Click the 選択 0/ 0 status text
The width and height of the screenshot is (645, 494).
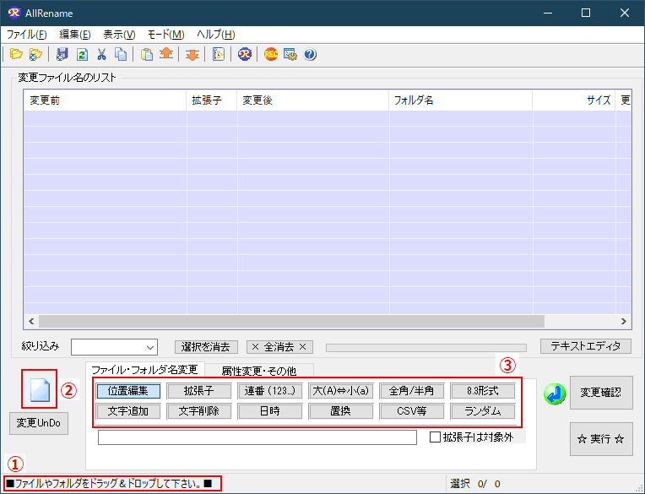[475, 484]
